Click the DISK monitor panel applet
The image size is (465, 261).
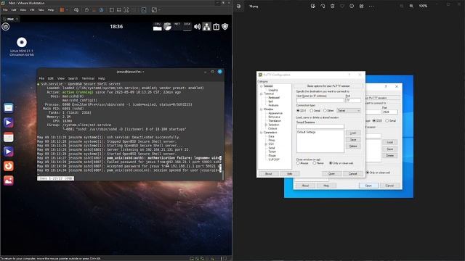pyautogui.click(x=187, y=27)
